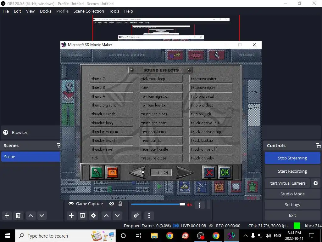
Task: Pop out the Scenes dock icon
Action: coord(58,146)
